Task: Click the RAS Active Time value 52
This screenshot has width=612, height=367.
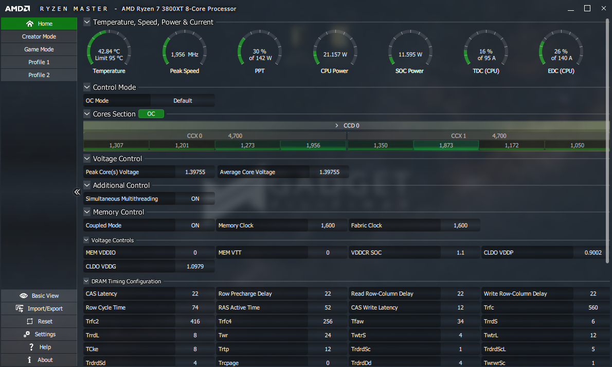Action: pos(328,308)
